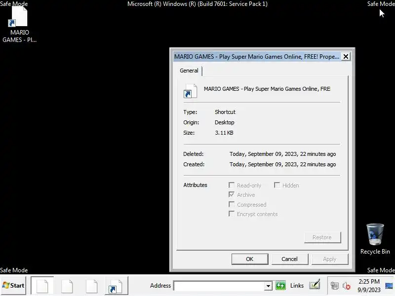
Task: Click the 'Address' toolbar label
Action: click(160, 286)
